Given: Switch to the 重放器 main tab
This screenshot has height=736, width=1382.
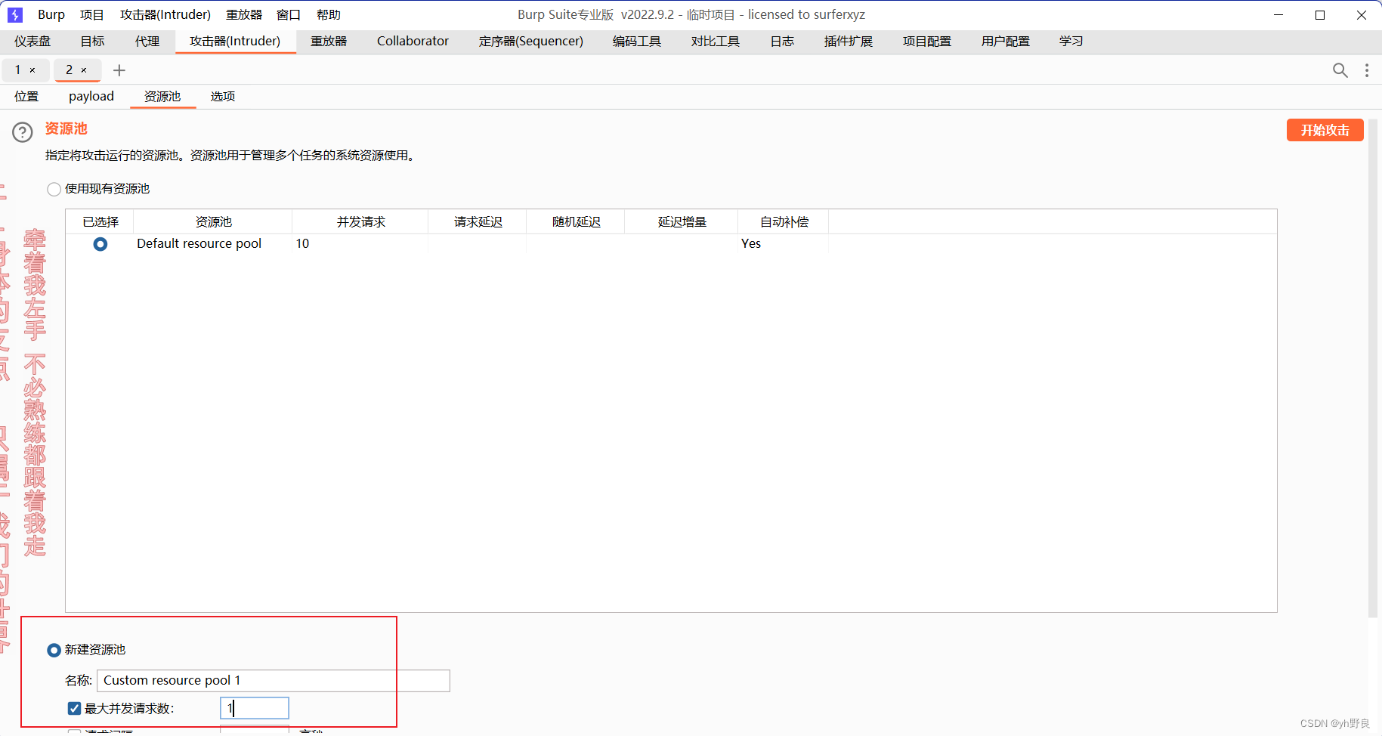Looking at the screenshot, I should (x=329, y=42).
